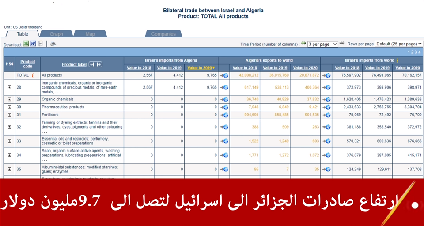
Task: Expand product code 29 Organic chemicals
Action: point(9,100)
